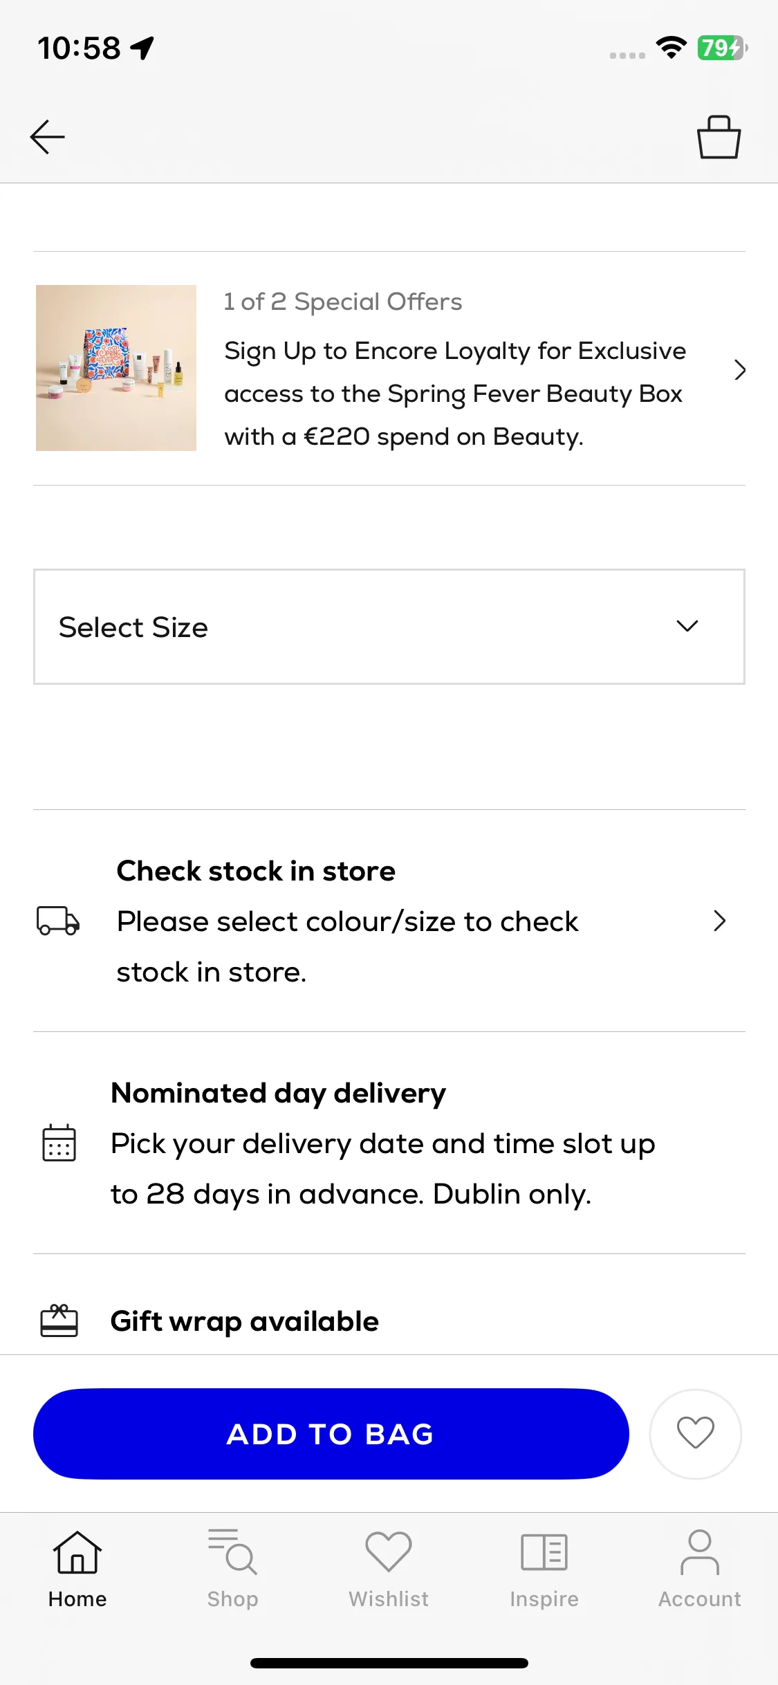Open the shopping bag icon

coord(719,137)
